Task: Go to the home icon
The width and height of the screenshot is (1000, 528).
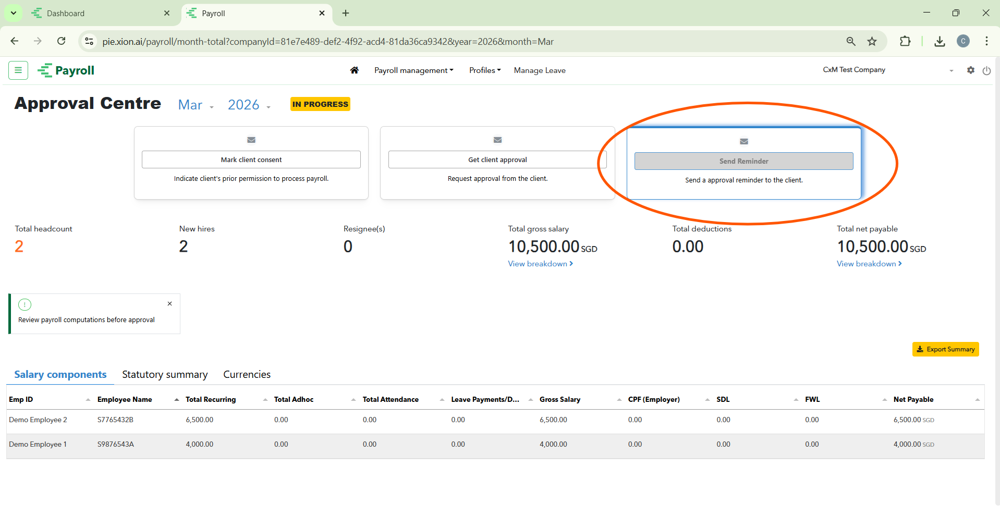Action: (x=355, y=70)
